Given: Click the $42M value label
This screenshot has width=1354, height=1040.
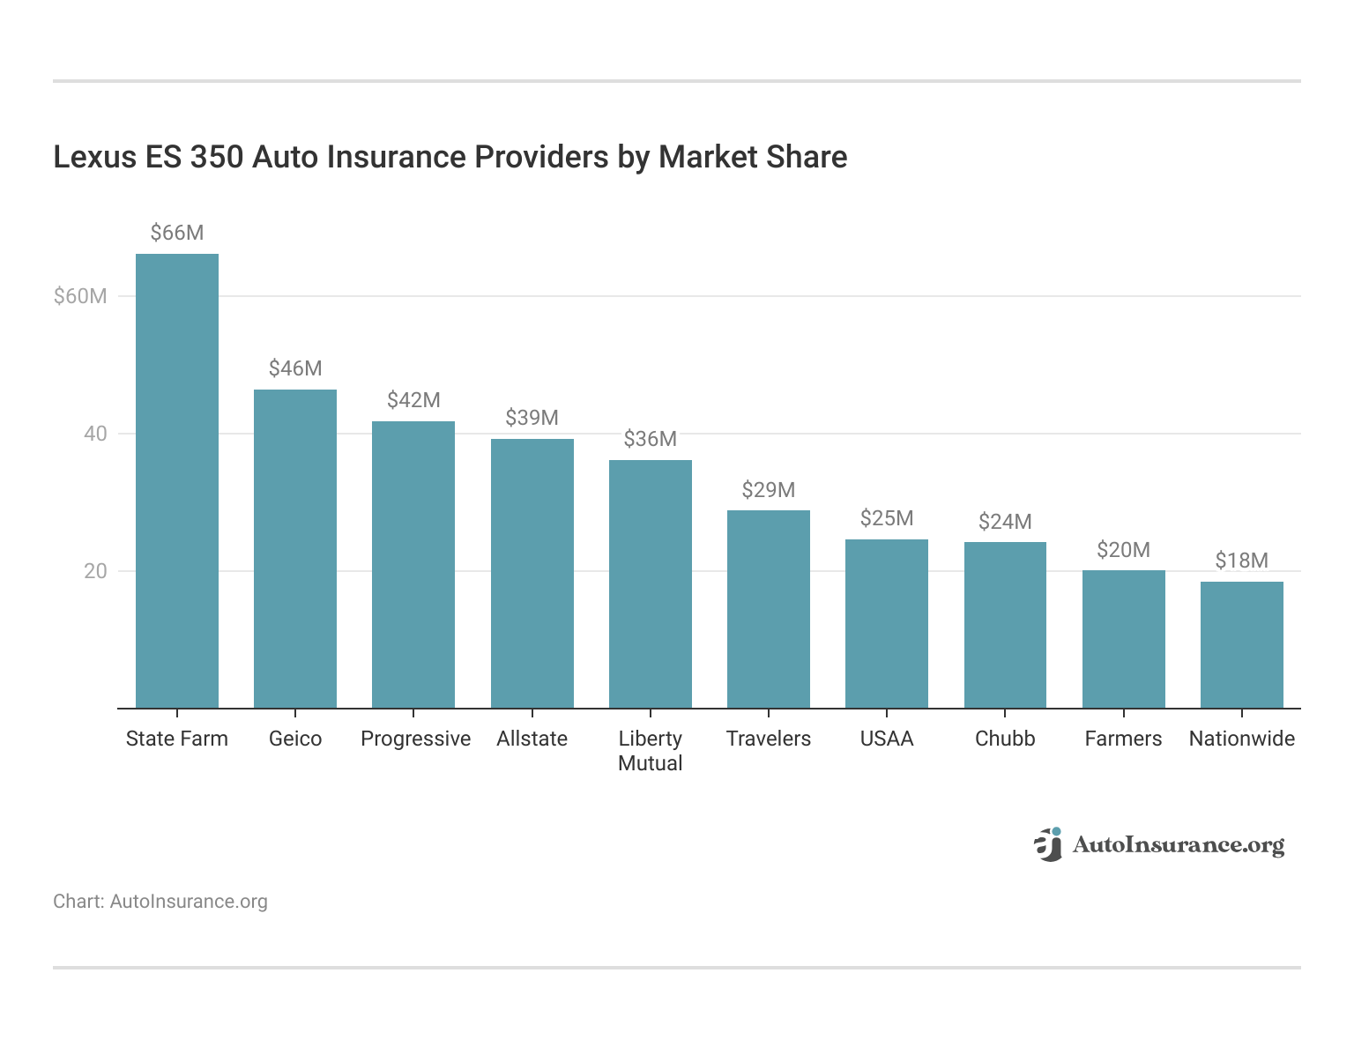Looking at the screenshot, I should click(413, 400).
